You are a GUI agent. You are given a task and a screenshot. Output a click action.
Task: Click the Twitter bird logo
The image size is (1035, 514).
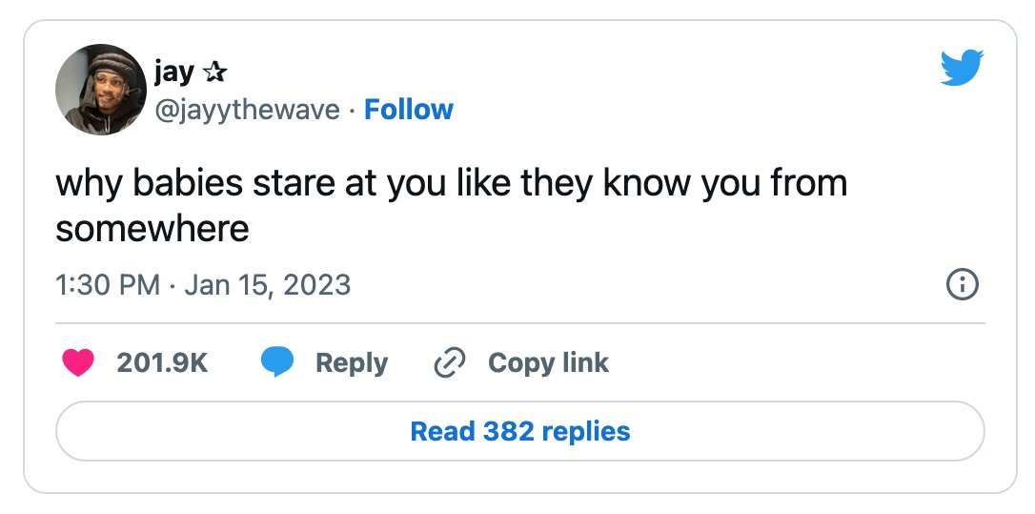[x=962, y=68]
